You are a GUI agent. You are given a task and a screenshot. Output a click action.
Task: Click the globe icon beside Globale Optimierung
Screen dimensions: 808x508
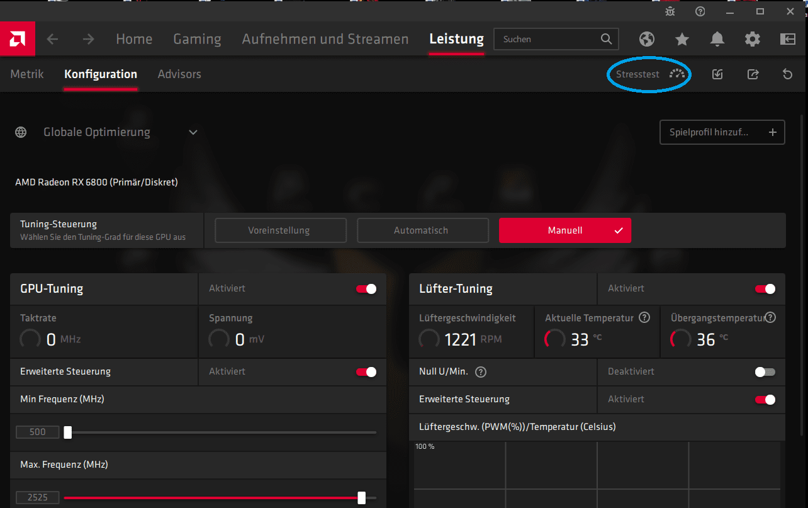coord(21,132)
